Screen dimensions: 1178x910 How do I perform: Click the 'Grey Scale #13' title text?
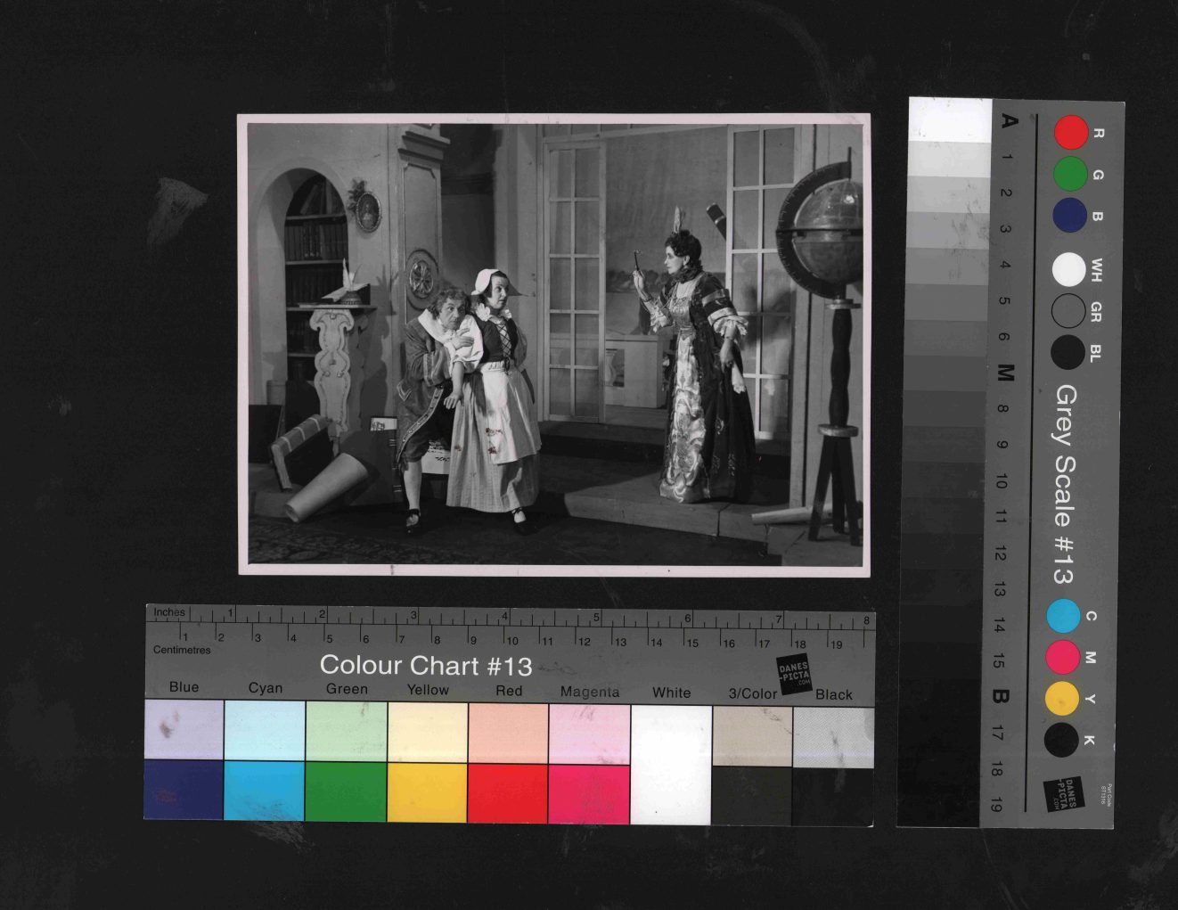tap(1064, 484)
